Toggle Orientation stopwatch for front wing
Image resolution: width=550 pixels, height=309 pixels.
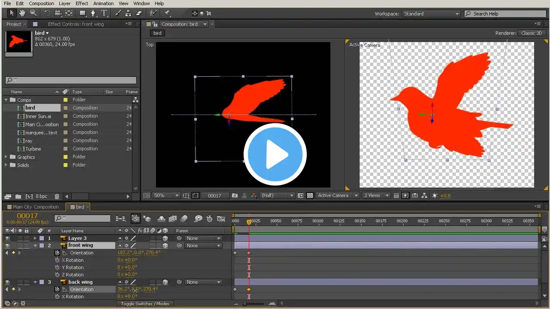(x=57, y=253)
